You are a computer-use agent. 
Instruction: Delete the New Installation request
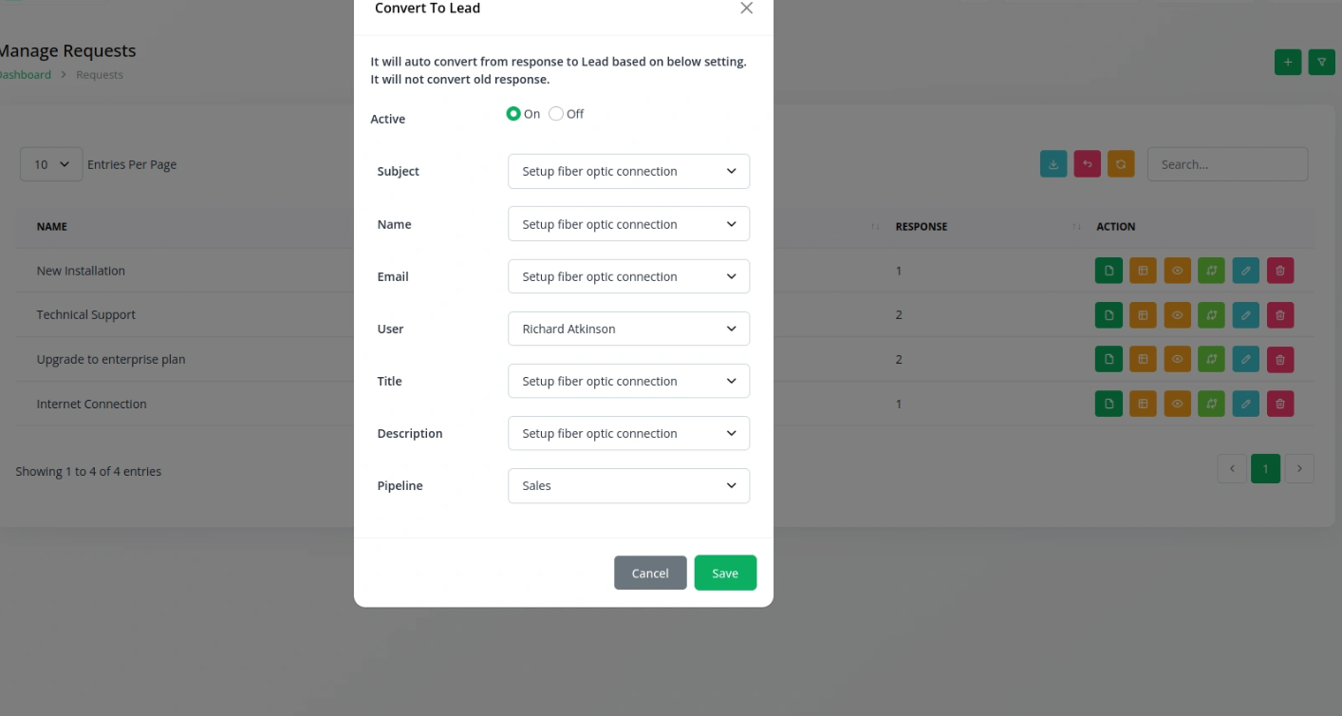(1280, 271)
